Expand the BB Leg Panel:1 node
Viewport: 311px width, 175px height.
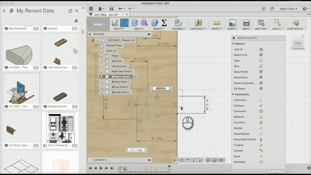point(96,87)
